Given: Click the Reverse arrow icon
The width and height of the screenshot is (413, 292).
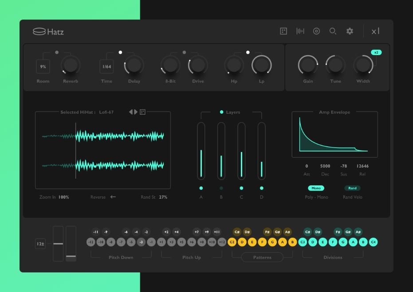Looking at the screenshot, I should pos(113,197).
